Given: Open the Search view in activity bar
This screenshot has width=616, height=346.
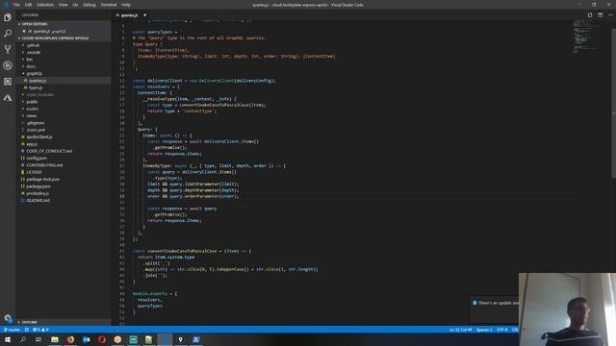Looking at the screenshot, I should [x=8, y=34].
